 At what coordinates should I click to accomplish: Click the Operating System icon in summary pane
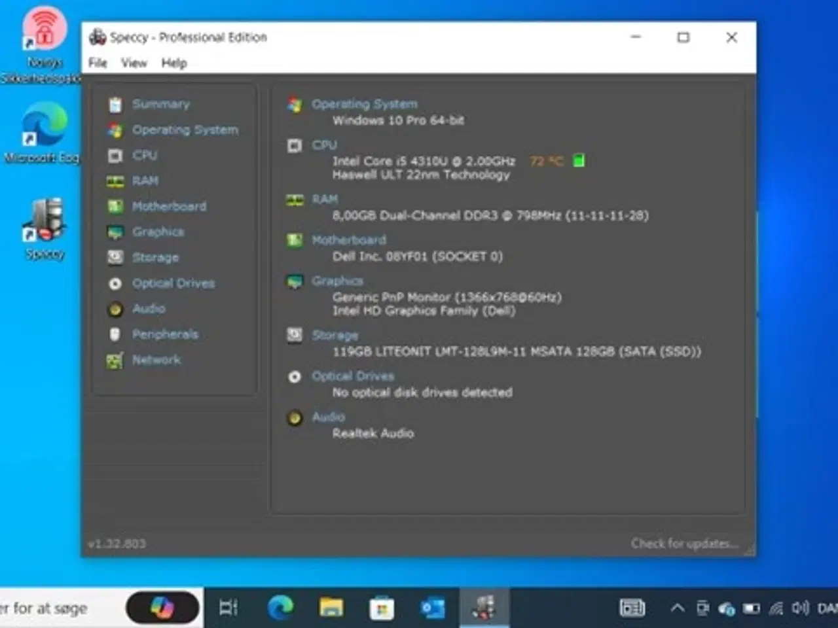pyautogui.click(x=295, y=105)
